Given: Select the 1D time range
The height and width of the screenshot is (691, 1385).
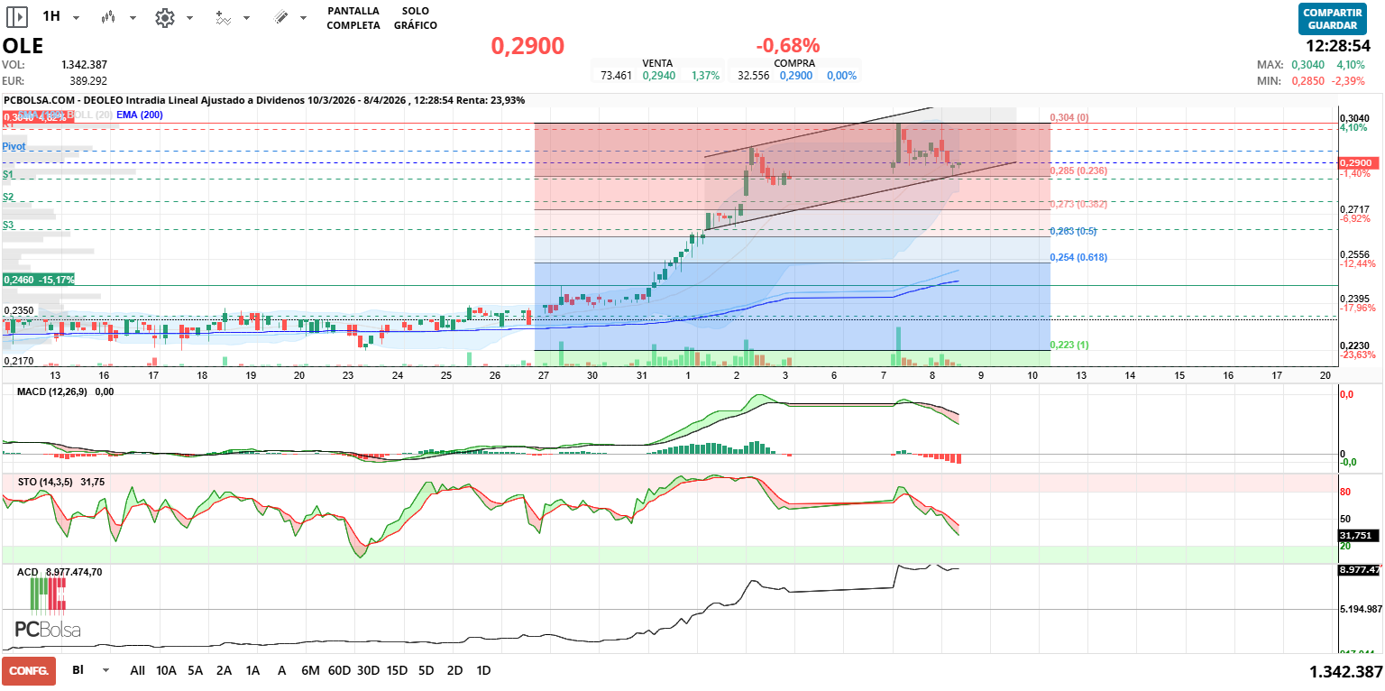Looking at the screenshot, I should point(483,671).
